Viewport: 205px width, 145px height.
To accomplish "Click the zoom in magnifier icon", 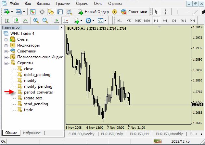I will coord(36,21).
